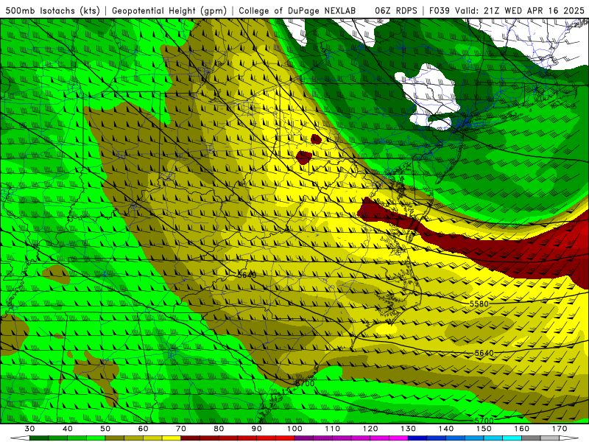589x442 pixels.
Task: Click the 'Geopotential Height (gpm)' title text
Action: click(x=169, y=11)
